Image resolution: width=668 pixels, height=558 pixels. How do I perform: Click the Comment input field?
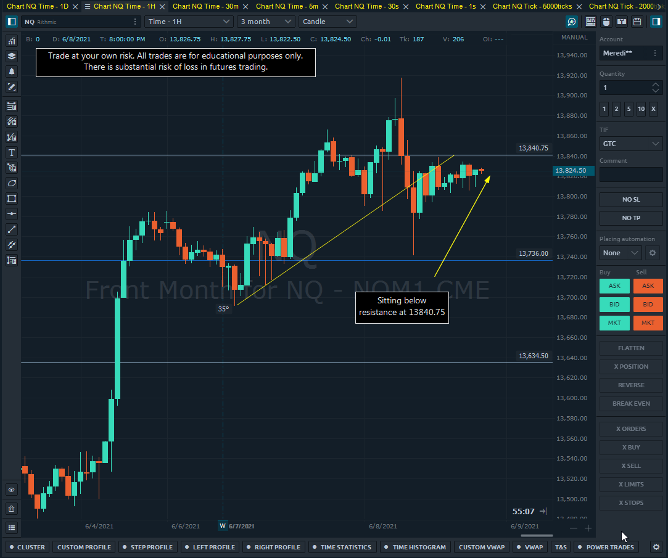pyautogui.click(x=631, y=174)
